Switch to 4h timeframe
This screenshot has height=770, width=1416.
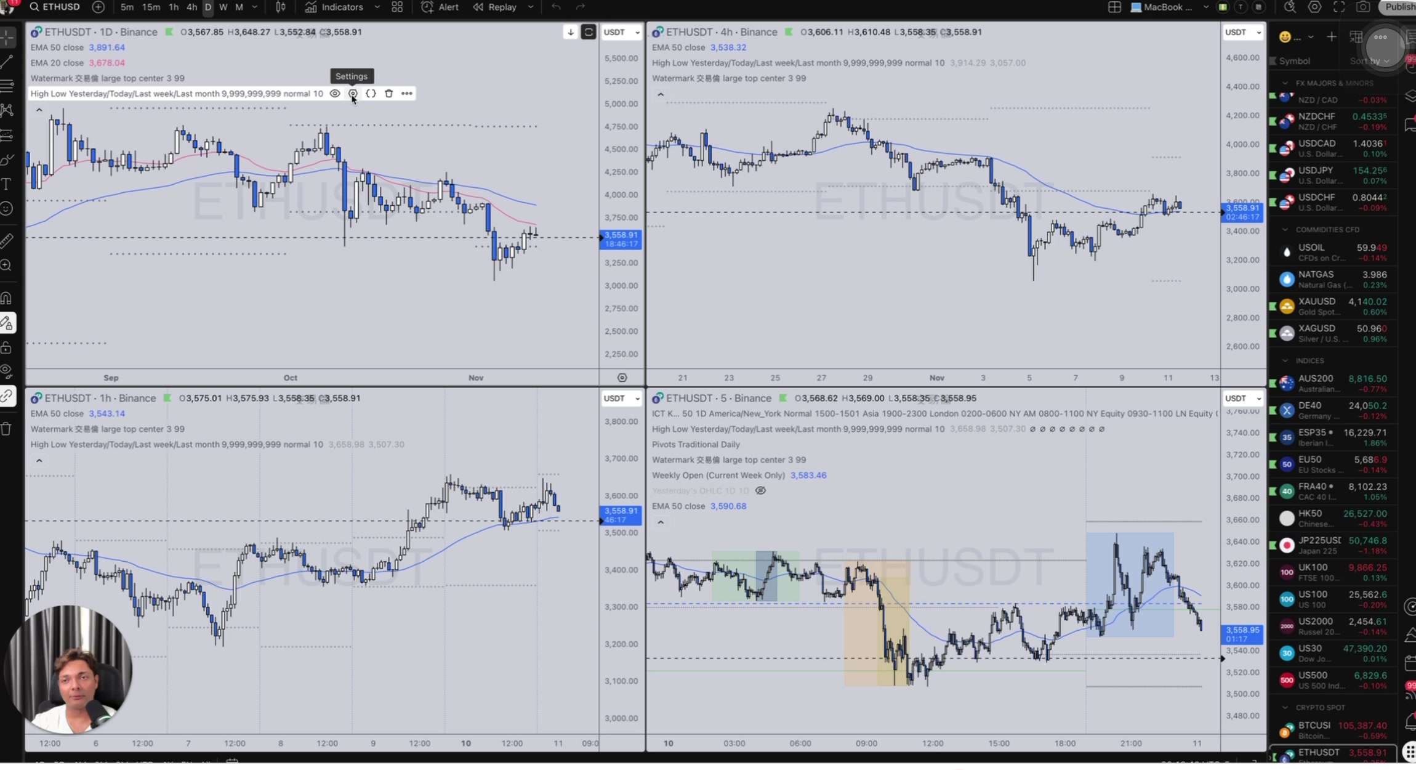191,7
